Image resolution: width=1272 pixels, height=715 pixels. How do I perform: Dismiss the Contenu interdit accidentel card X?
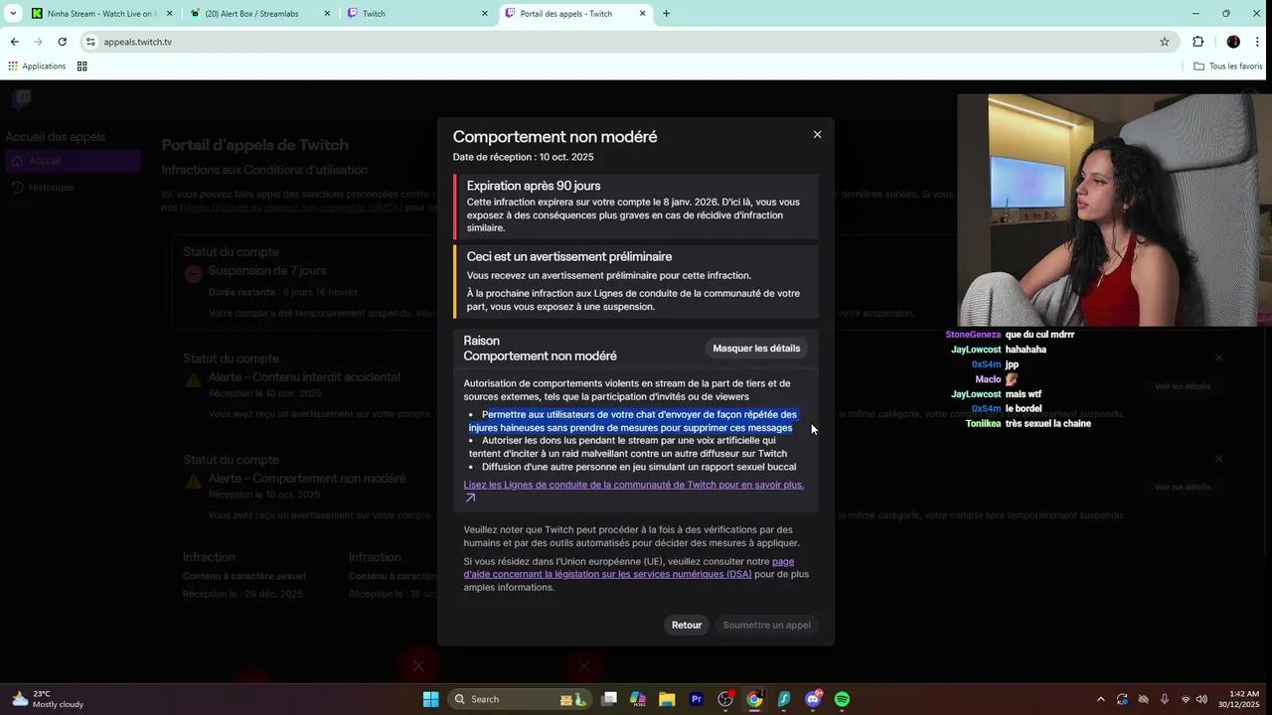click(1218, 357)
